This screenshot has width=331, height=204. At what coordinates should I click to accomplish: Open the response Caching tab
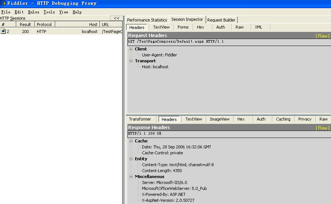point(283,119)
